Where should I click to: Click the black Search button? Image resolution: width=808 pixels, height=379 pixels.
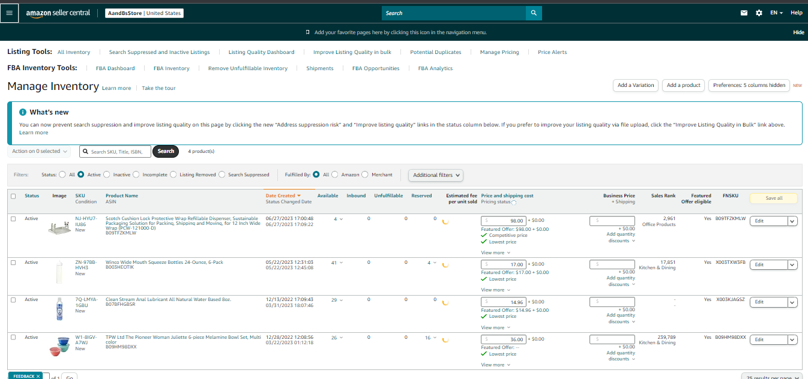click(166, 151)
